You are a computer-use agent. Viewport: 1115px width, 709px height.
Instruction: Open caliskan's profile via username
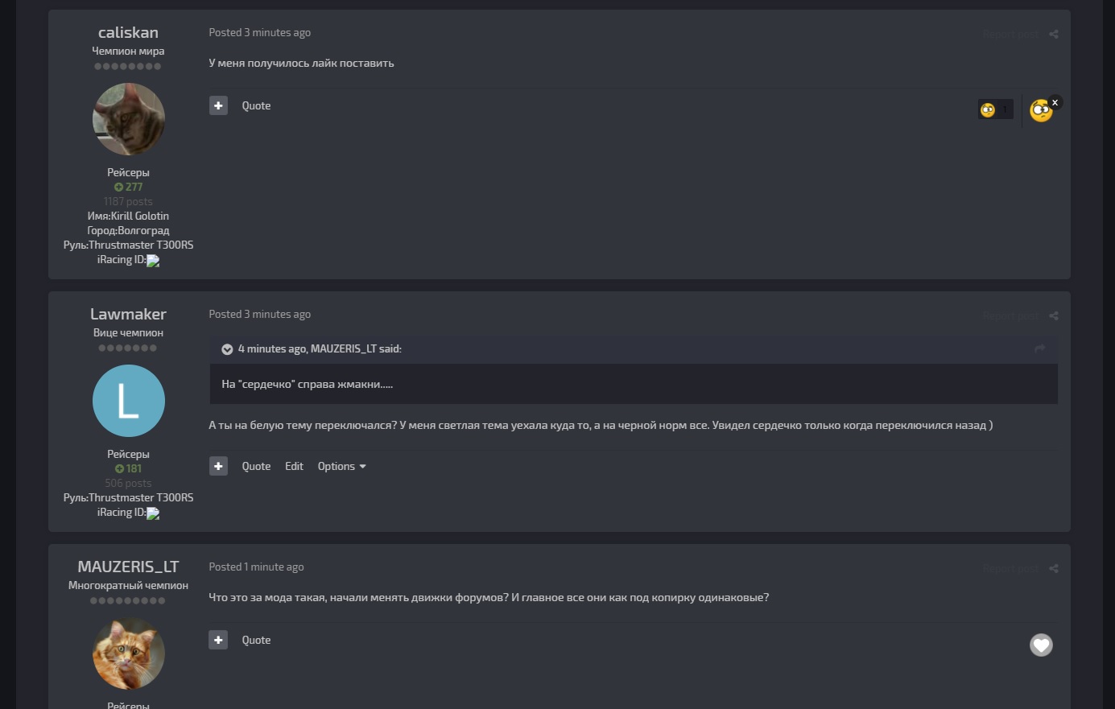click(128, 32)
